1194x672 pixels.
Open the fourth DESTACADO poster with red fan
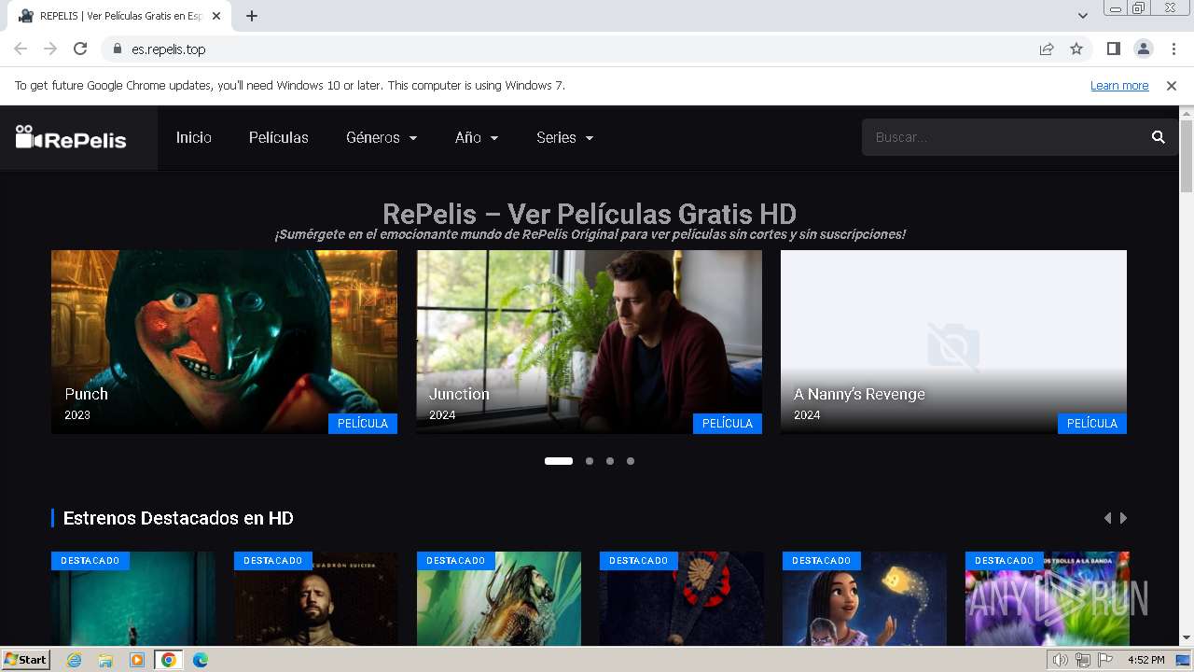682,598
